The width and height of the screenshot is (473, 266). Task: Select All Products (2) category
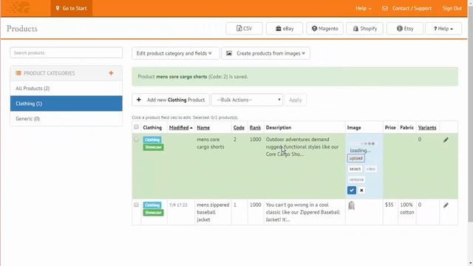tap(66, 89)
